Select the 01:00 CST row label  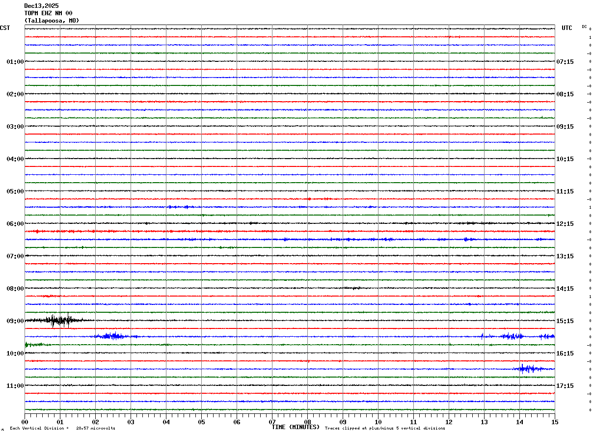coord(15,62)
